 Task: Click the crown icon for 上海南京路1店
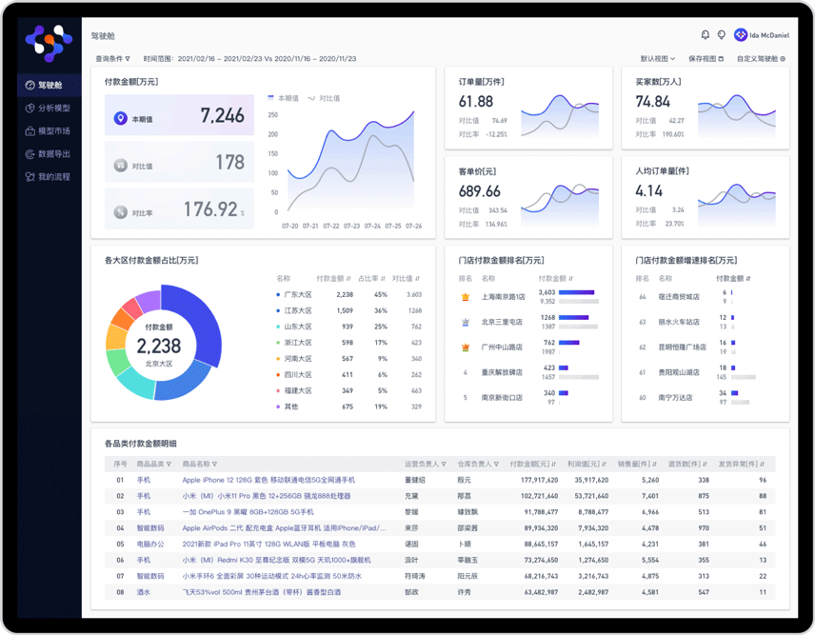(x=466, y=297)
